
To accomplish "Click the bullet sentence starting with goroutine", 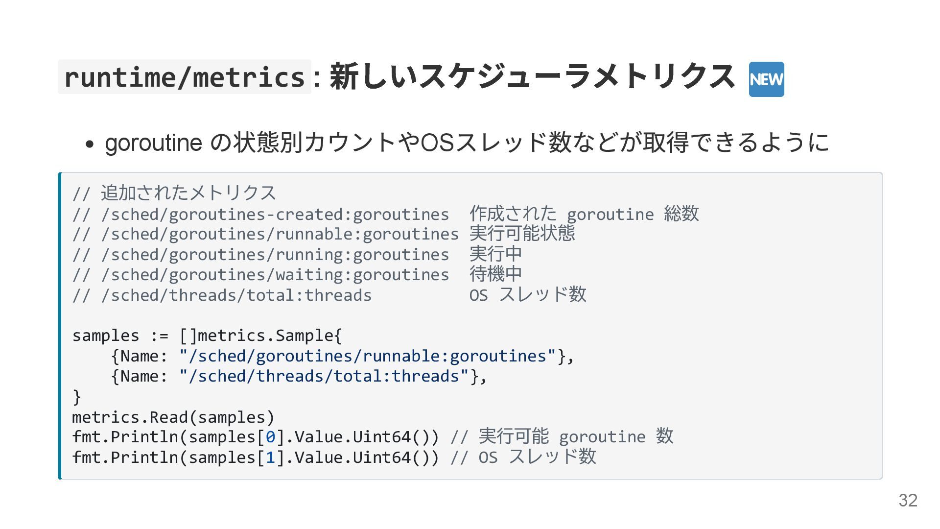I will pyautogui.click(x=467, y=143).
